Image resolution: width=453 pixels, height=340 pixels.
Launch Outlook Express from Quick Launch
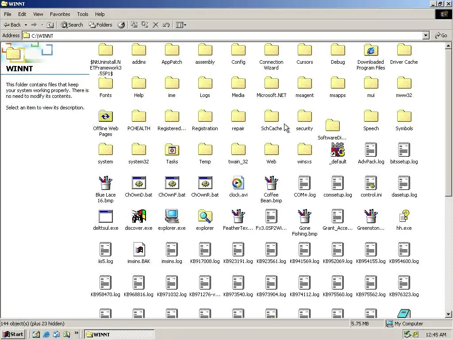[56, 335]
